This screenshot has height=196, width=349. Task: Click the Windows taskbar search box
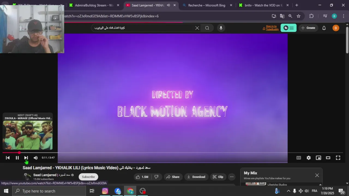click(49, 191)
